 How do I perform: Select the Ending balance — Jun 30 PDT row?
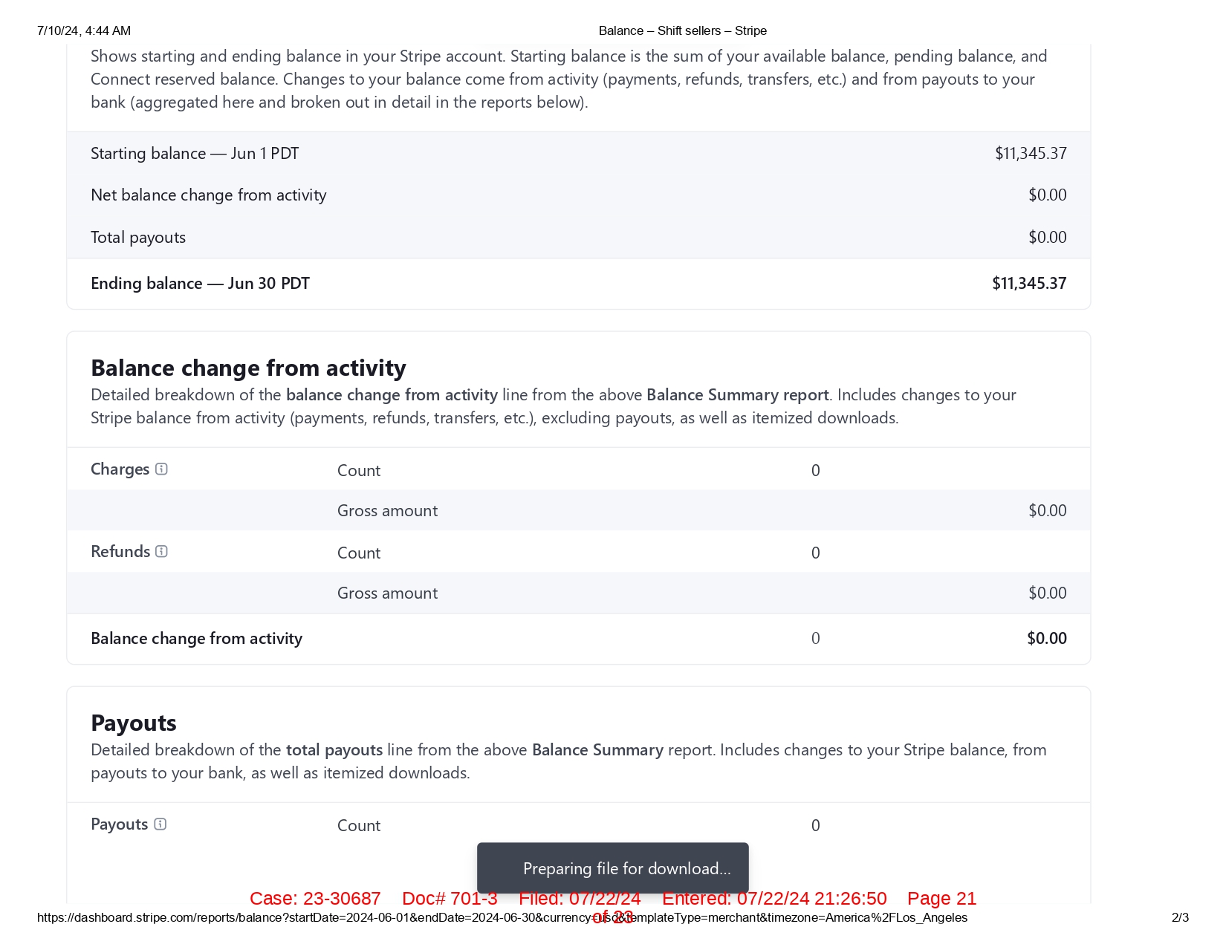pos(200,284)
